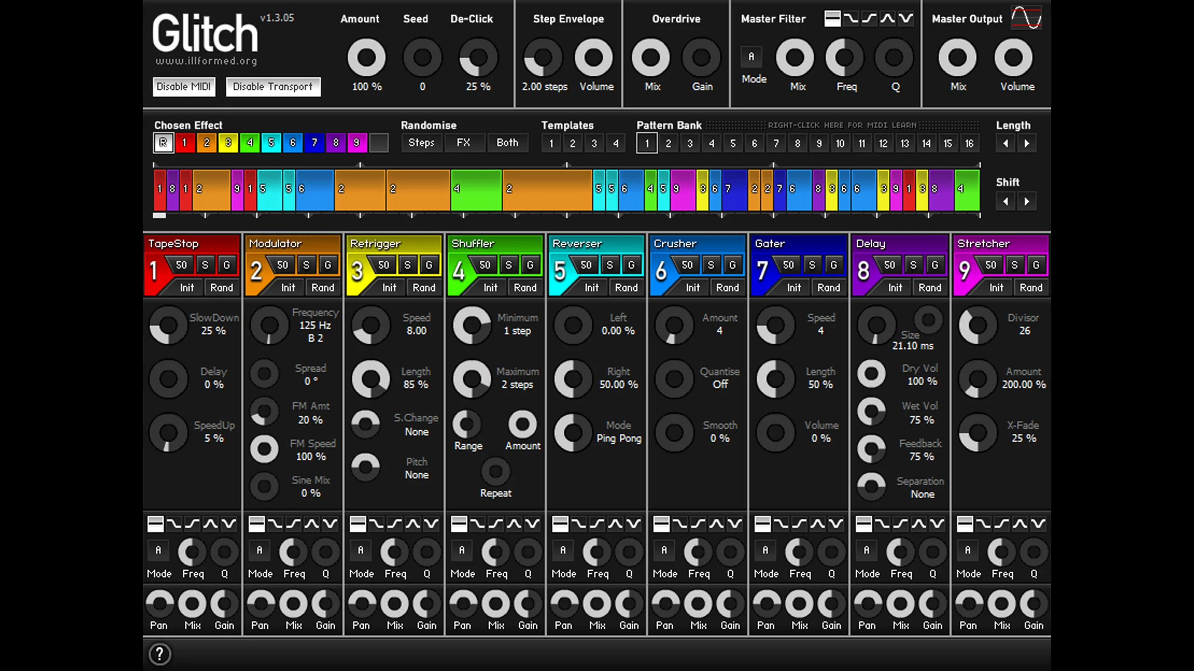Select high-pass shape in Master Filter

click(x=869, y=19)
